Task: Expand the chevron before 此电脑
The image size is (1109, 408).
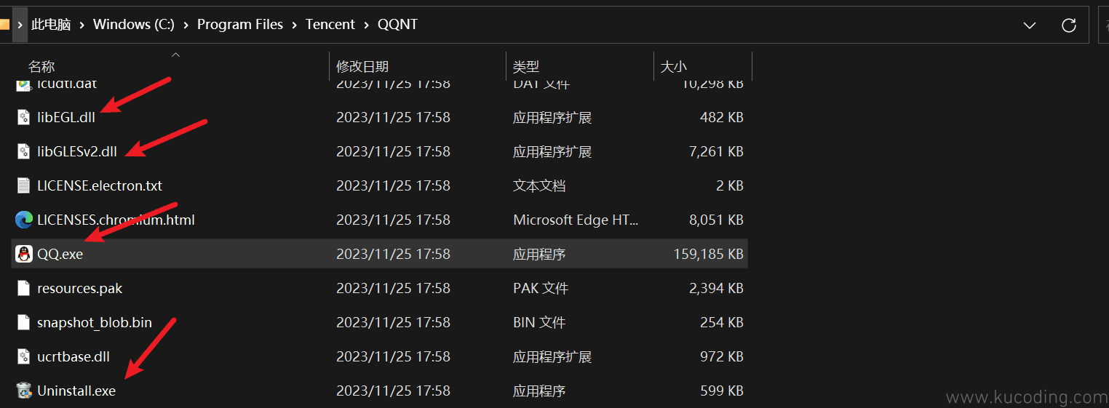Action: pyautogui.click(x=20, y=25)
